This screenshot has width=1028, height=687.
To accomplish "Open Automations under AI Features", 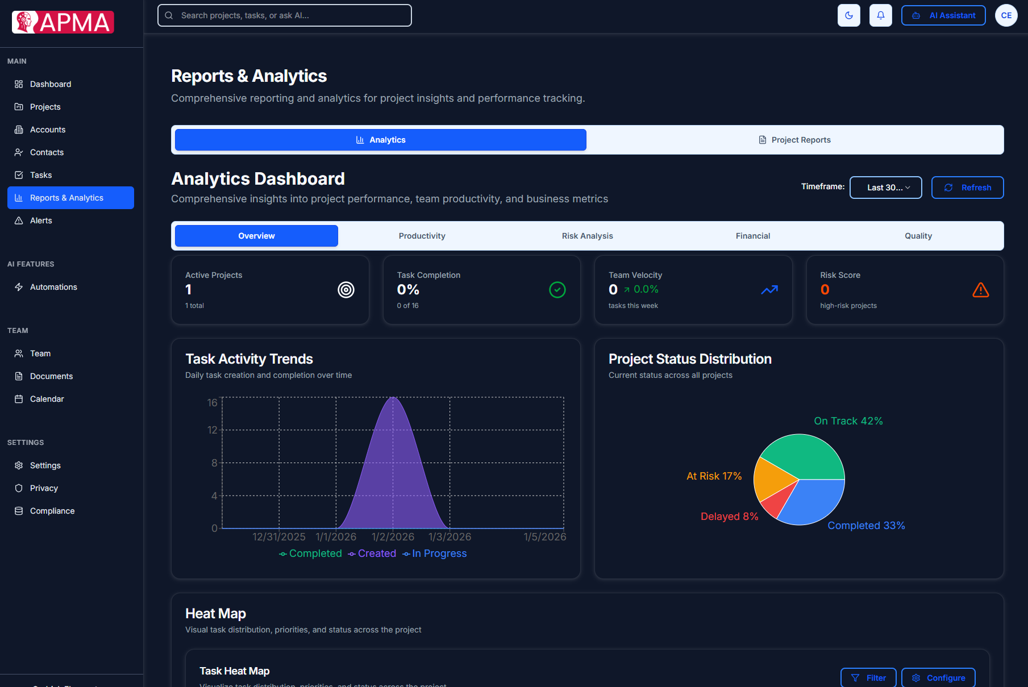I will pos(53,287).
